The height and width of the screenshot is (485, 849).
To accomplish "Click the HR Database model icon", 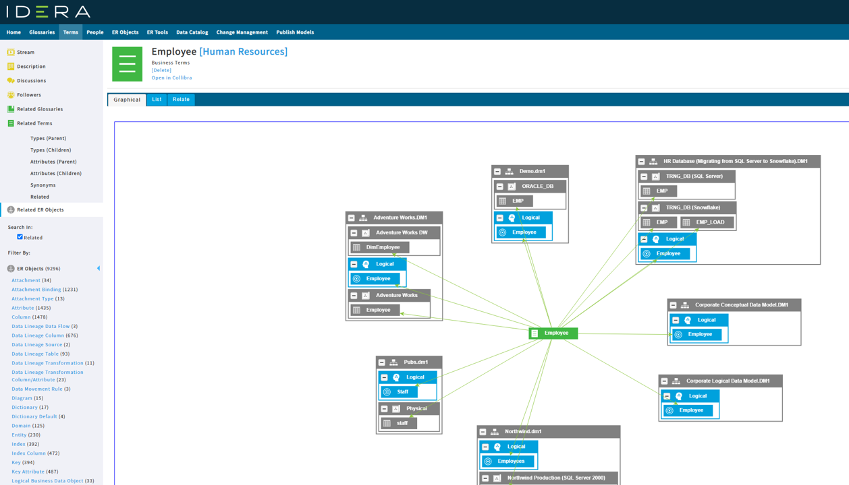I will (x=653, y=162).
